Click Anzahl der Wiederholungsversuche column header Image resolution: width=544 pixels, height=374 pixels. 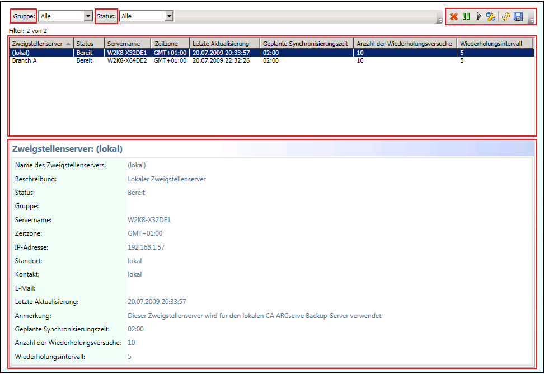click(x=405, y=43)
